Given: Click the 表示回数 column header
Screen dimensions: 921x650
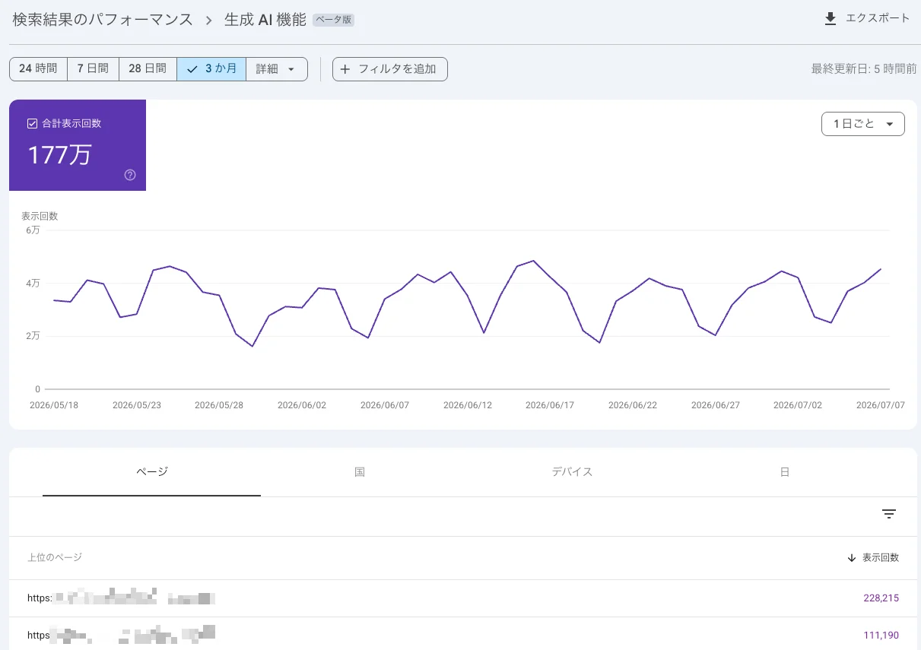Looking at the screenshot, I should click(x=881, y=558).
